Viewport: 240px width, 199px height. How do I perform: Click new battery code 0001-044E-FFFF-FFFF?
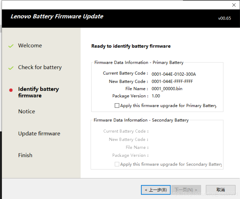point(172,81)
